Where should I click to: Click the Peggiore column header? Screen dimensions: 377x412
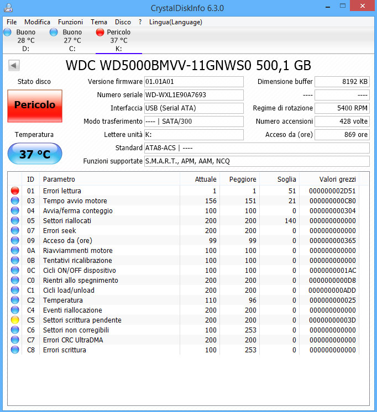click(240, 179)
